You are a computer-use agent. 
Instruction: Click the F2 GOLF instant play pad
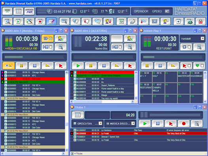pos(159,77)
